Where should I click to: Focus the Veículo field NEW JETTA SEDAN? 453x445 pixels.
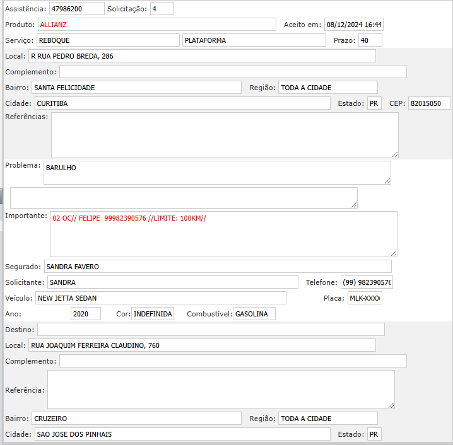tap(161, 298)
